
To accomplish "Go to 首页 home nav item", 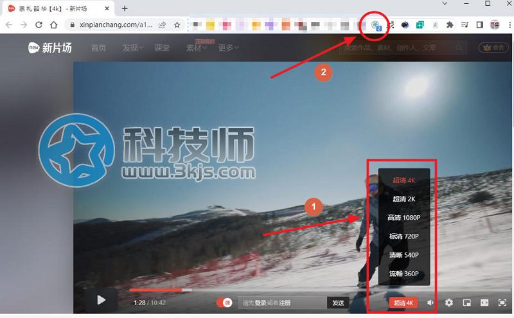I will click(98, 48).
